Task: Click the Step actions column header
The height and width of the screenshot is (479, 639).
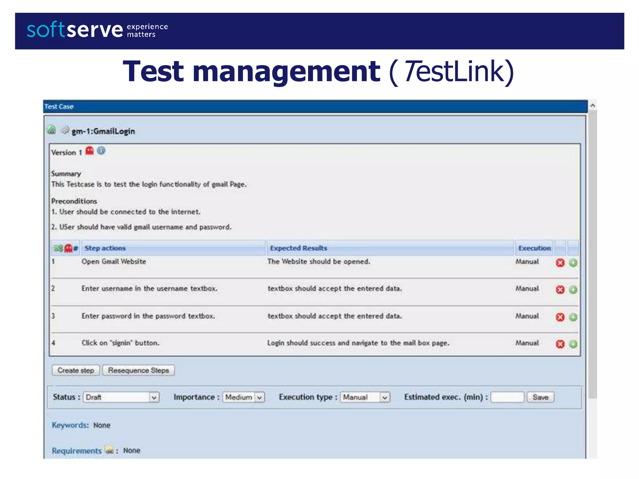Action: click(173, 248)
